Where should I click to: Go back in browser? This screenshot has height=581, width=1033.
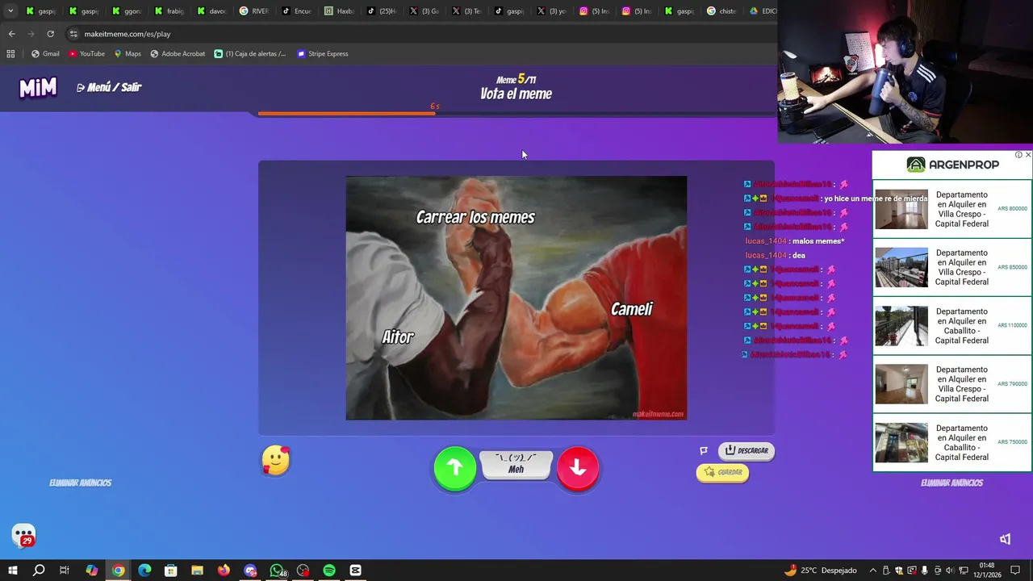click(x=11, y=34)
